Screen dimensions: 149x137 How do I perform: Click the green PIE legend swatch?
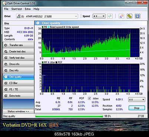pyautogui.click(x=43, y=27)
